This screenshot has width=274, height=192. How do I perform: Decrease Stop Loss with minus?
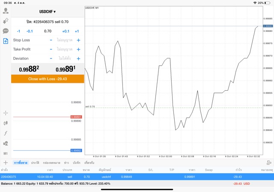point(51,40)
